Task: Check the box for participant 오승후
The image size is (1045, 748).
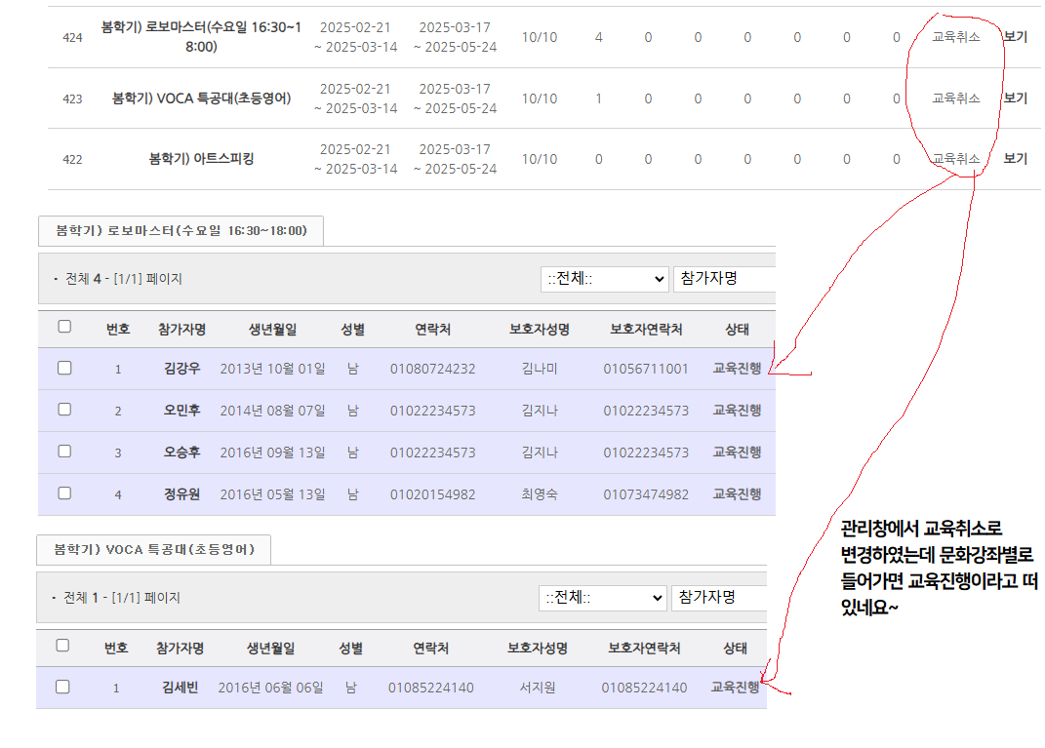Action: 64,452
